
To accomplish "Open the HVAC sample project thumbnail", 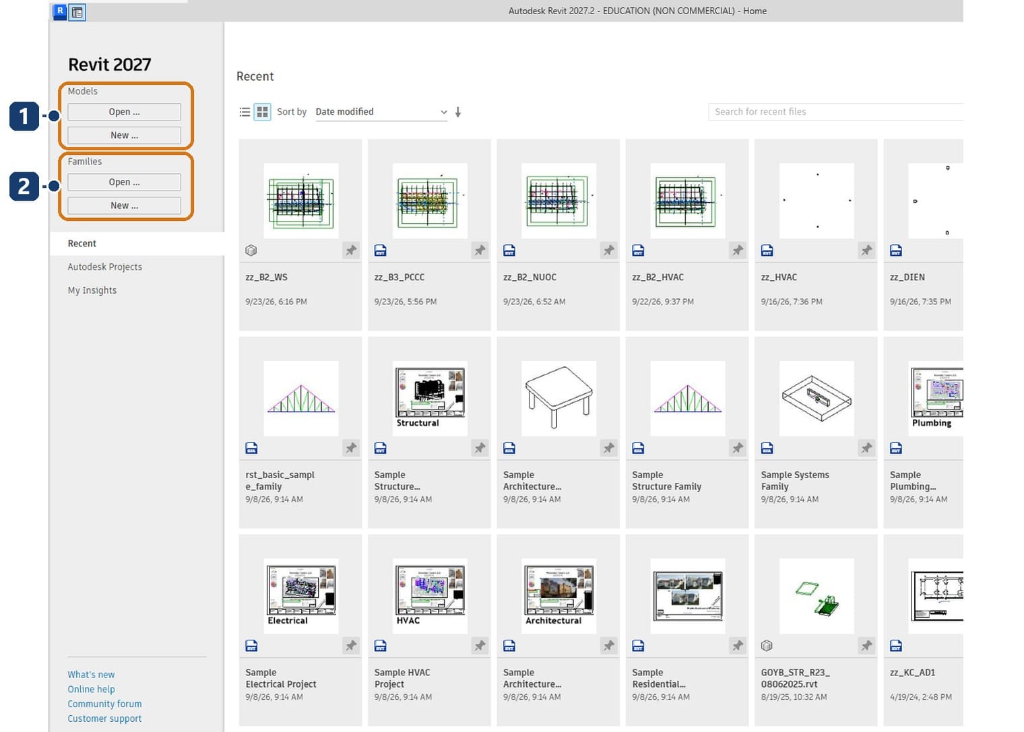I will 430,596.
